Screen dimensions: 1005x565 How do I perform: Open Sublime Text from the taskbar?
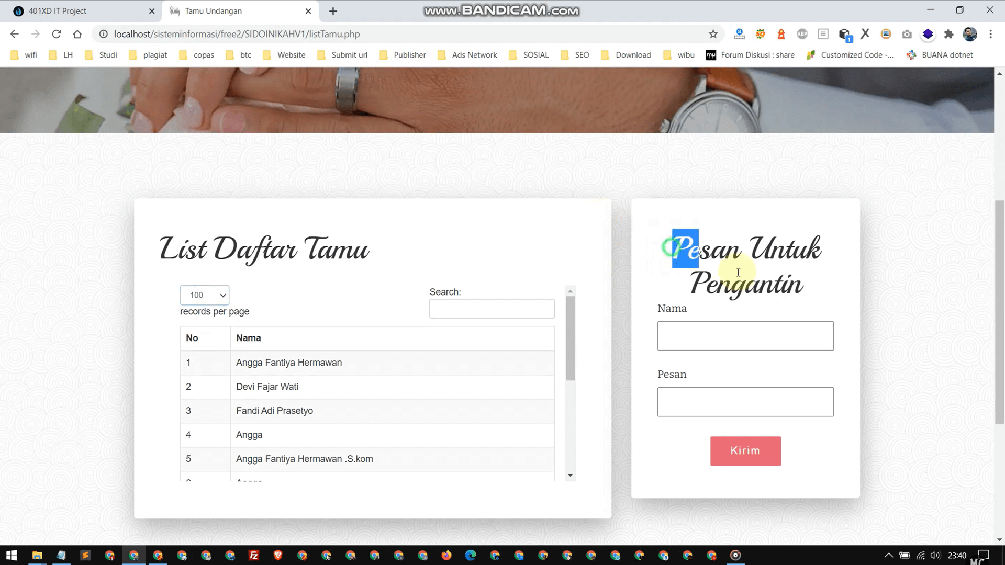click(x=85, y=555)
